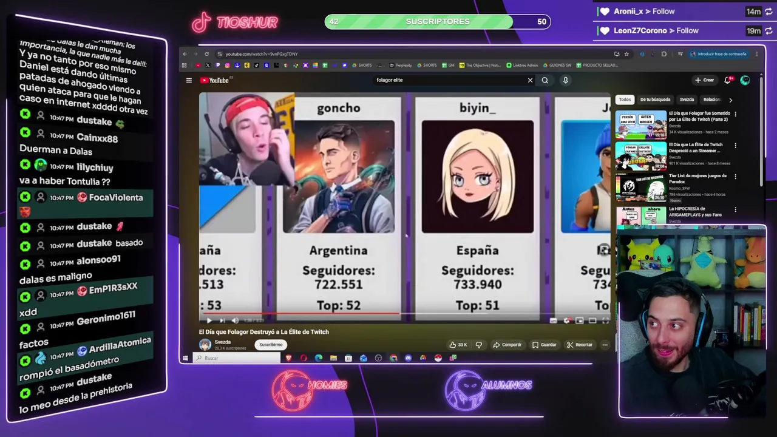Open the browser extensions puzzle icon
Screen dimensions: 777x437
[x=664, y=54]
